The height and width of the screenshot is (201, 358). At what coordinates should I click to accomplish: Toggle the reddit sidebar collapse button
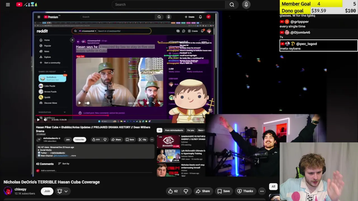(x=72, y=40)
